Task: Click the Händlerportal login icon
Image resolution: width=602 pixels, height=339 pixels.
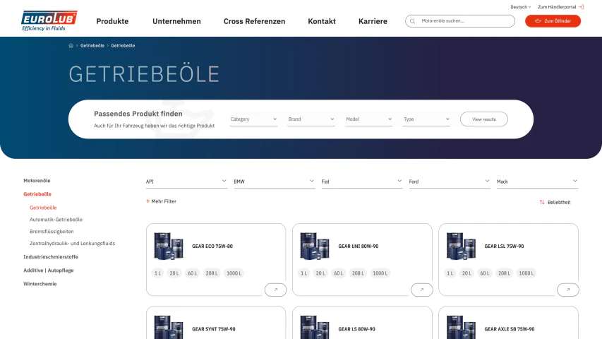Action: 581,7
